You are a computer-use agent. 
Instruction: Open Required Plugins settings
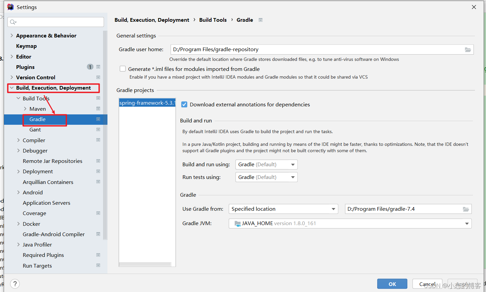pyautogui.click(x=43, y=255)
